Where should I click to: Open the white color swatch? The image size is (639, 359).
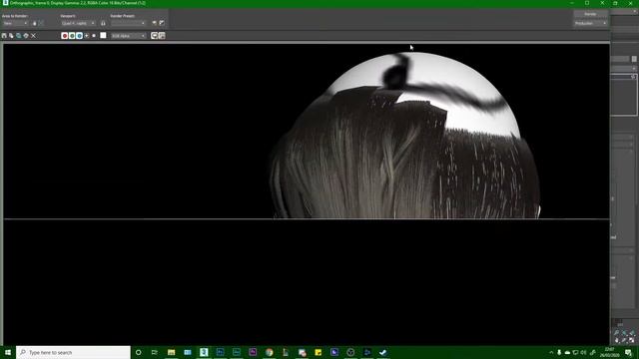pyautogui.click(x=103, y=36)
